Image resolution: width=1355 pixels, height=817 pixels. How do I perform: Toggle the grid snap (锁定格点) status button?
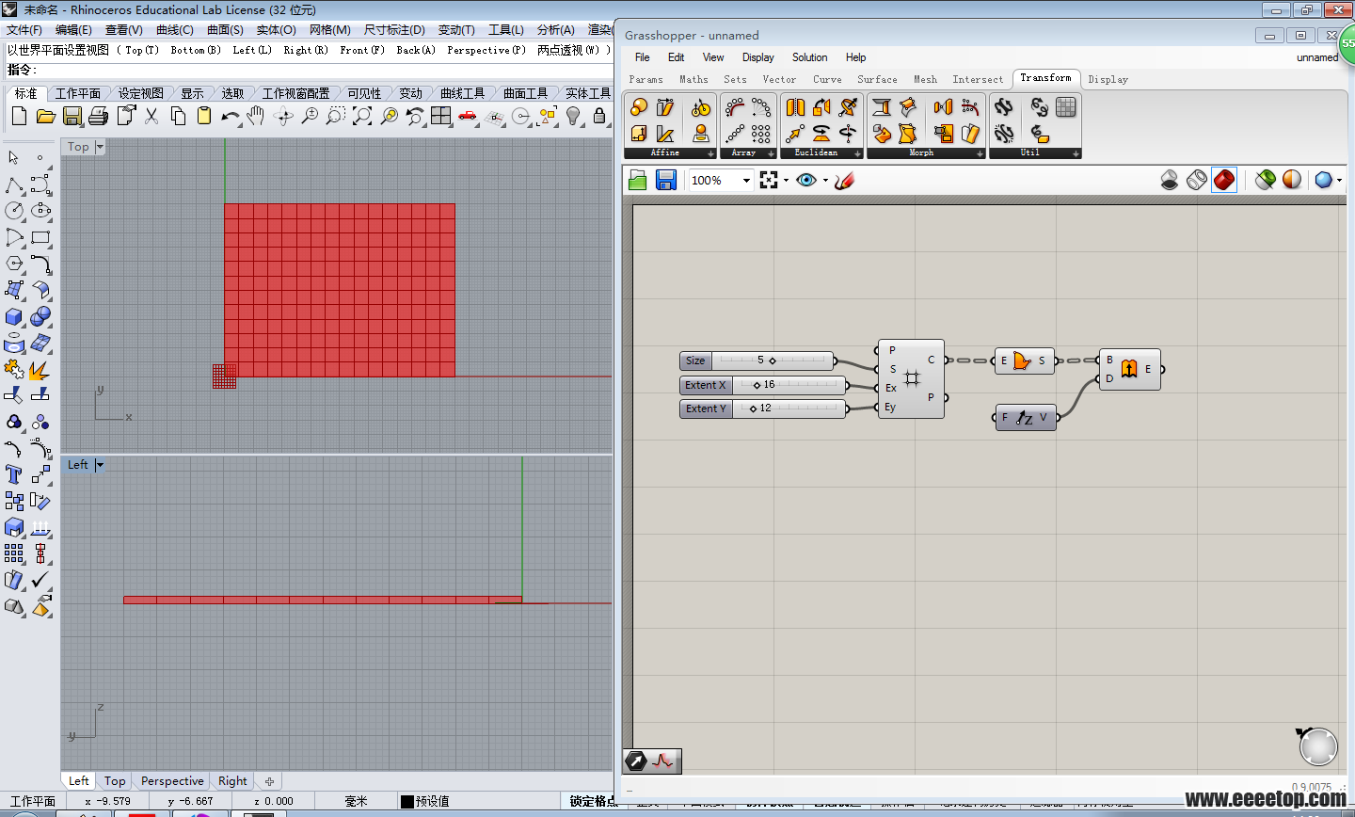tap(593, 801)
